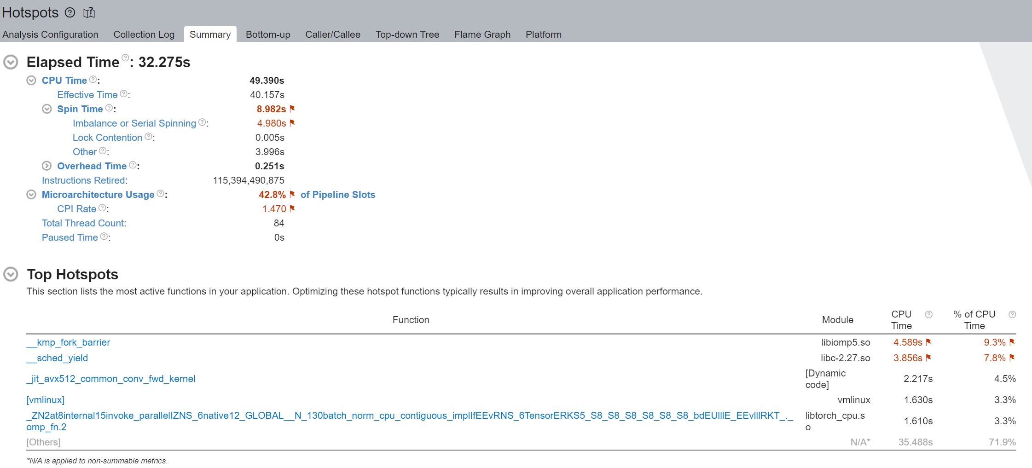Click the _jit_avx512_common_conv_fwd_kernel function link

pyautogui.click(x=111, y=379)
